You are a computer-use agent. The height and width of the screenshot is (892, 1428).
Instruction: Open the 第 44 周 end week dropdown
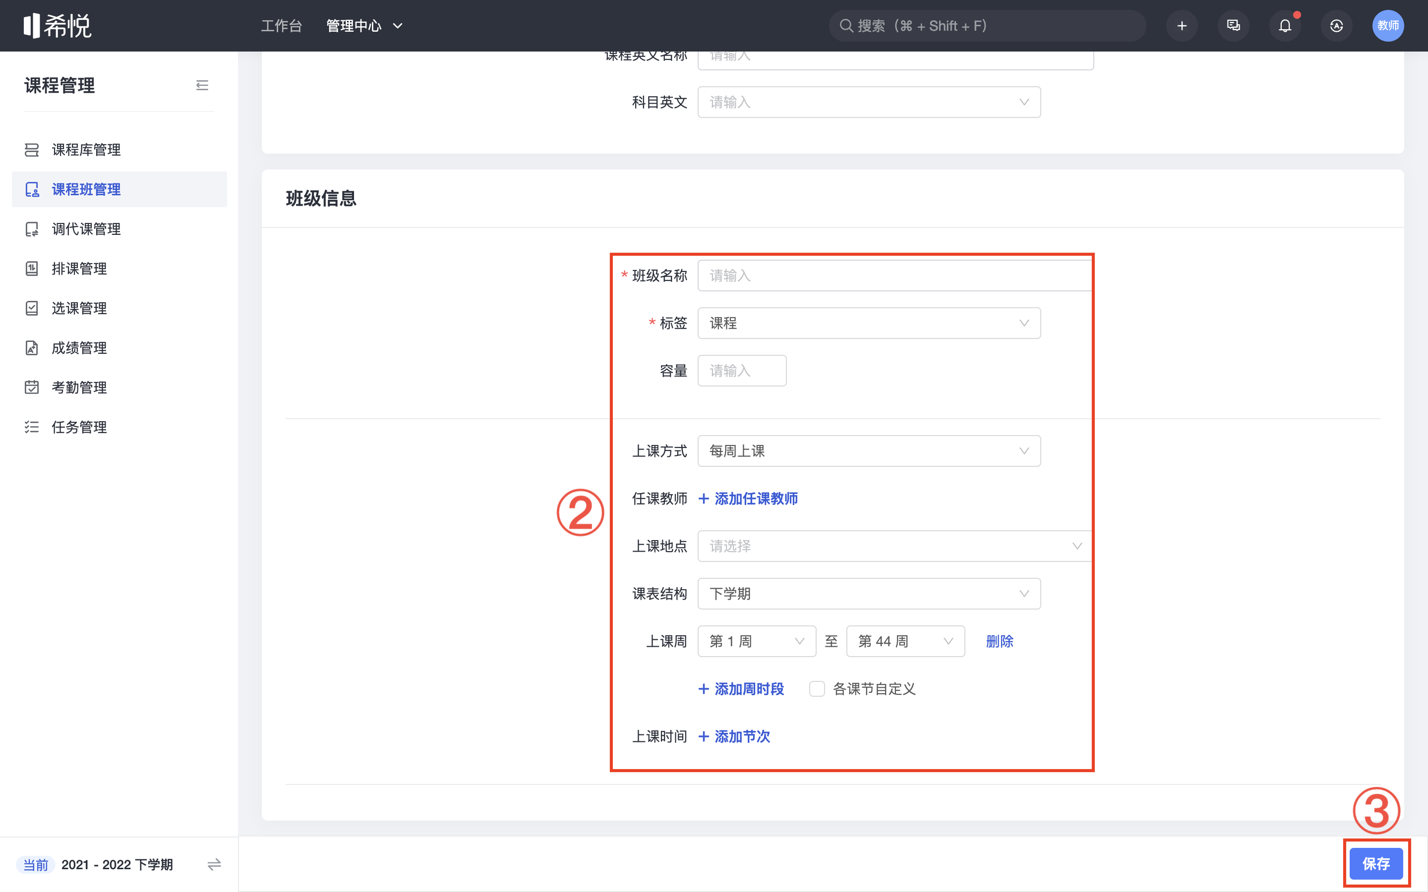coord(905,641)
